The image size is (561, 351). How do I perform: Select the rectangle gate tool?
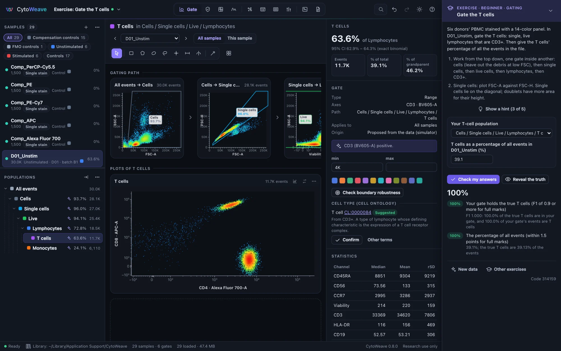pos(131,53)
